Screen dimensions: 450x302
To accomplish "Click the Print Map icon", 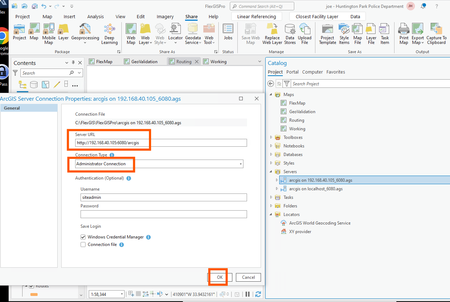I will tap(404, 34).
